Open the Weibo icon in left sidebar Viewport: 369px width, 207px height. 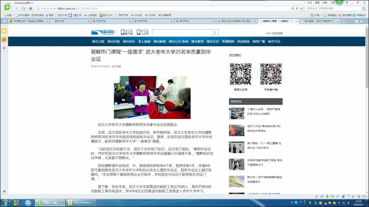coord(4,40)
